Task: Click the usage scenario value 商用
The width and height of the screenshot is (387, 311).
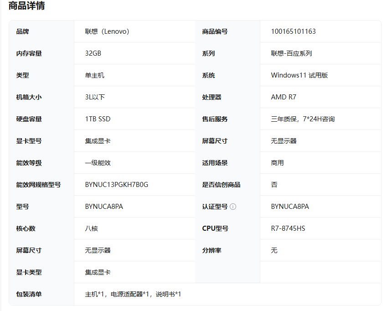Action: [278, 163]
